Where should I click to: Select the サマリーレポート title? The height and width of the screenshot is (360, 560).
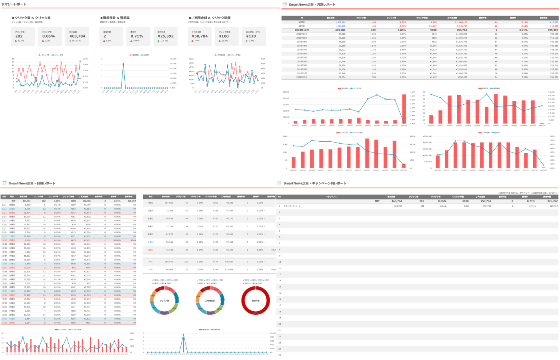[14, 4]
